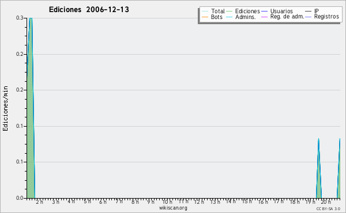This screenshot has height=213, width=346.
Task: Click the magenta Reg. de adm. color line
Action: coord(264,17)
